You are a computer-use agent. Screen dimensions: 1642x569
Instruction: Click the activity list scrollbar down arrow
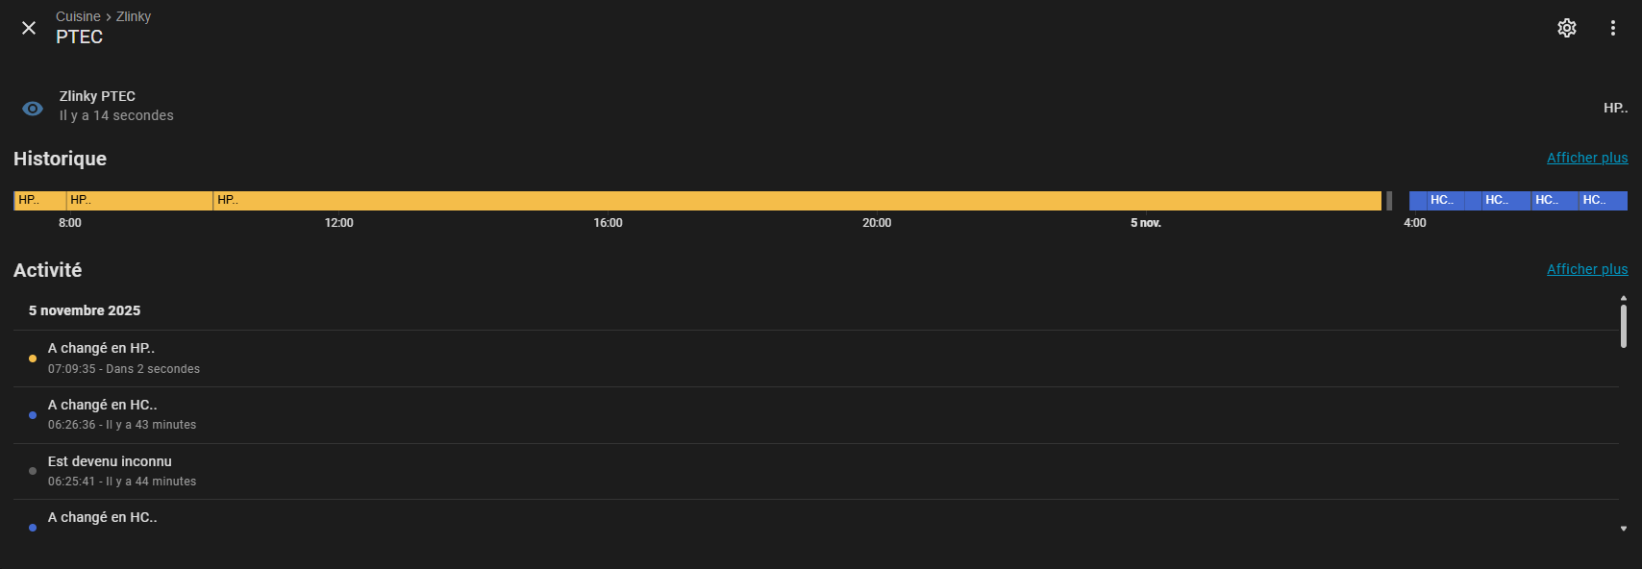1624,529
